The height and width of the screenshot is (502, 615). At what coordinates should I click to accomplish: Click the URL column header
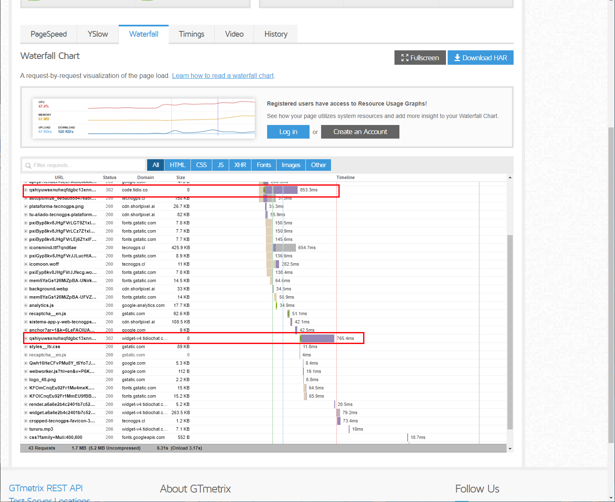pos(59,177)
